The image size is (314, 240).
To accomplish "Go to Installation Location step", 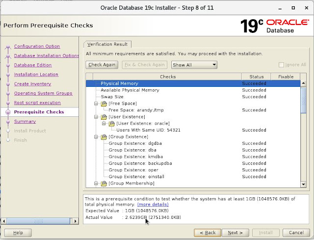I will (x=36, y=75).
